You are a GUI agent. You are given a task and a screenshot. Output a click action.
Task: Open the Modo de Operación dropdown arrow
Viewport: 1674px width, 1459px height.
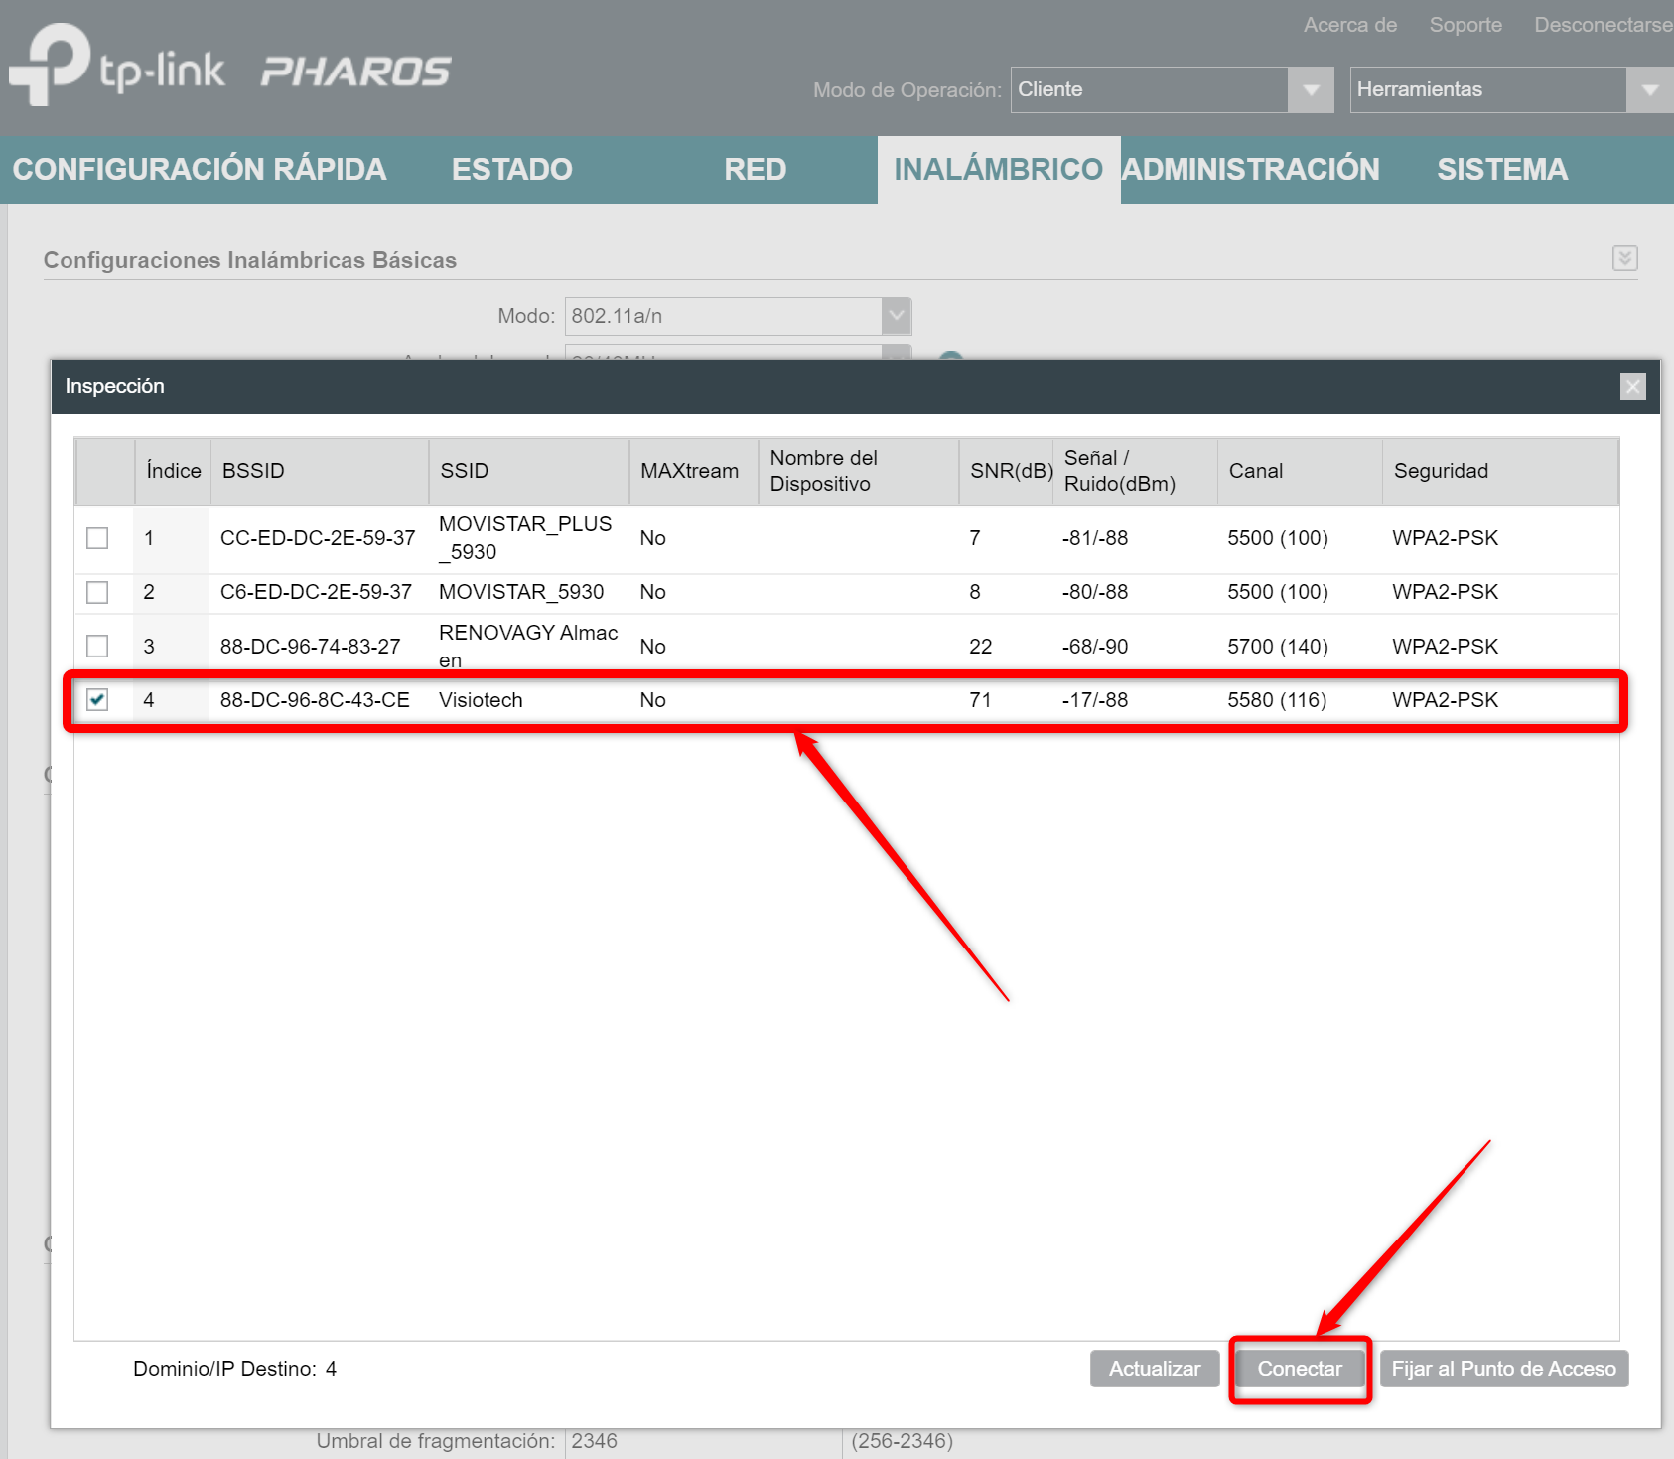click(x=1311, y=89)
